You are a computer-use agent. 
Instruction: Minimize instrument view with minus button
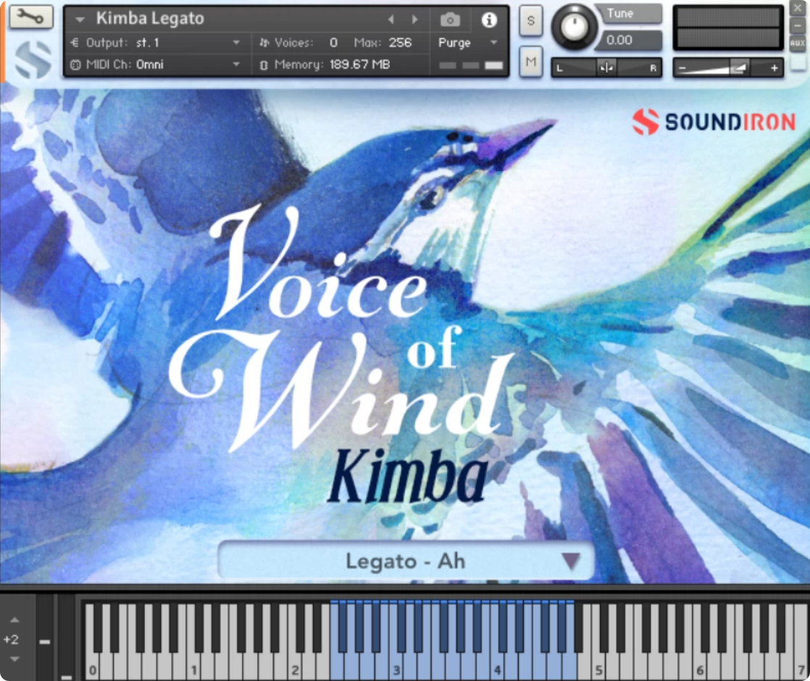click(x=798, y=25)
